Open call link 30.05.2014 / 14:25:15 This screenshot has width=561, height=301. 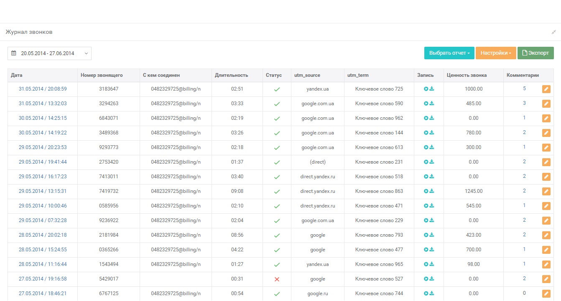(x=43, y=118)
